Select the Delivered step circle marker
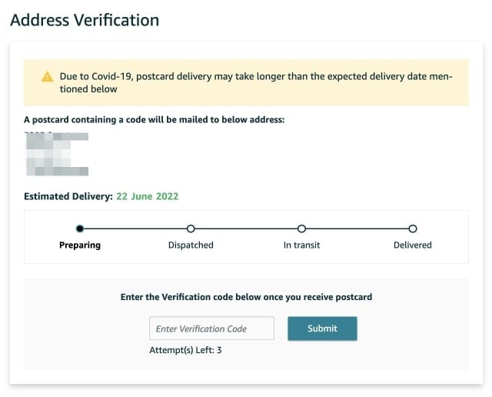This screenshot has height=397, width=492. (413, 229)
